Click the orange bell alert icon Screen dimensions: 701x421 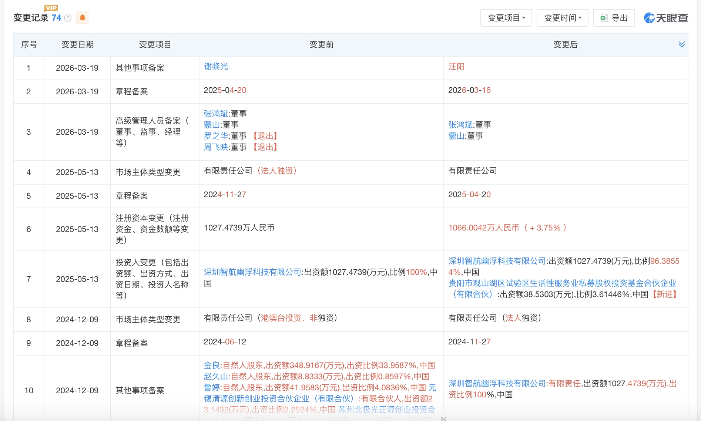coord(82,17)
